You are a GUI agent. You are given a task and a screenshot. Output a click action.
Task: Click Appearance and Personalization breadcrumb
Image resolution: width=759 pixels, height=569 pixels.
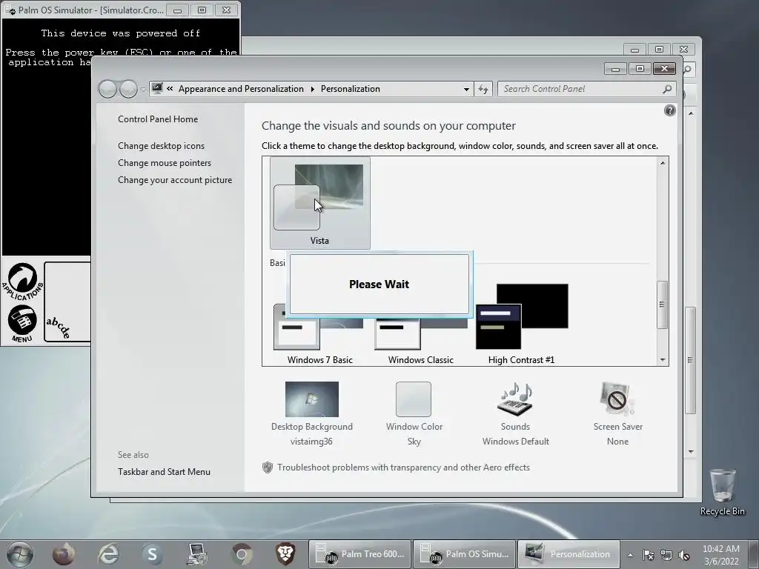click(x=241, y=89)
